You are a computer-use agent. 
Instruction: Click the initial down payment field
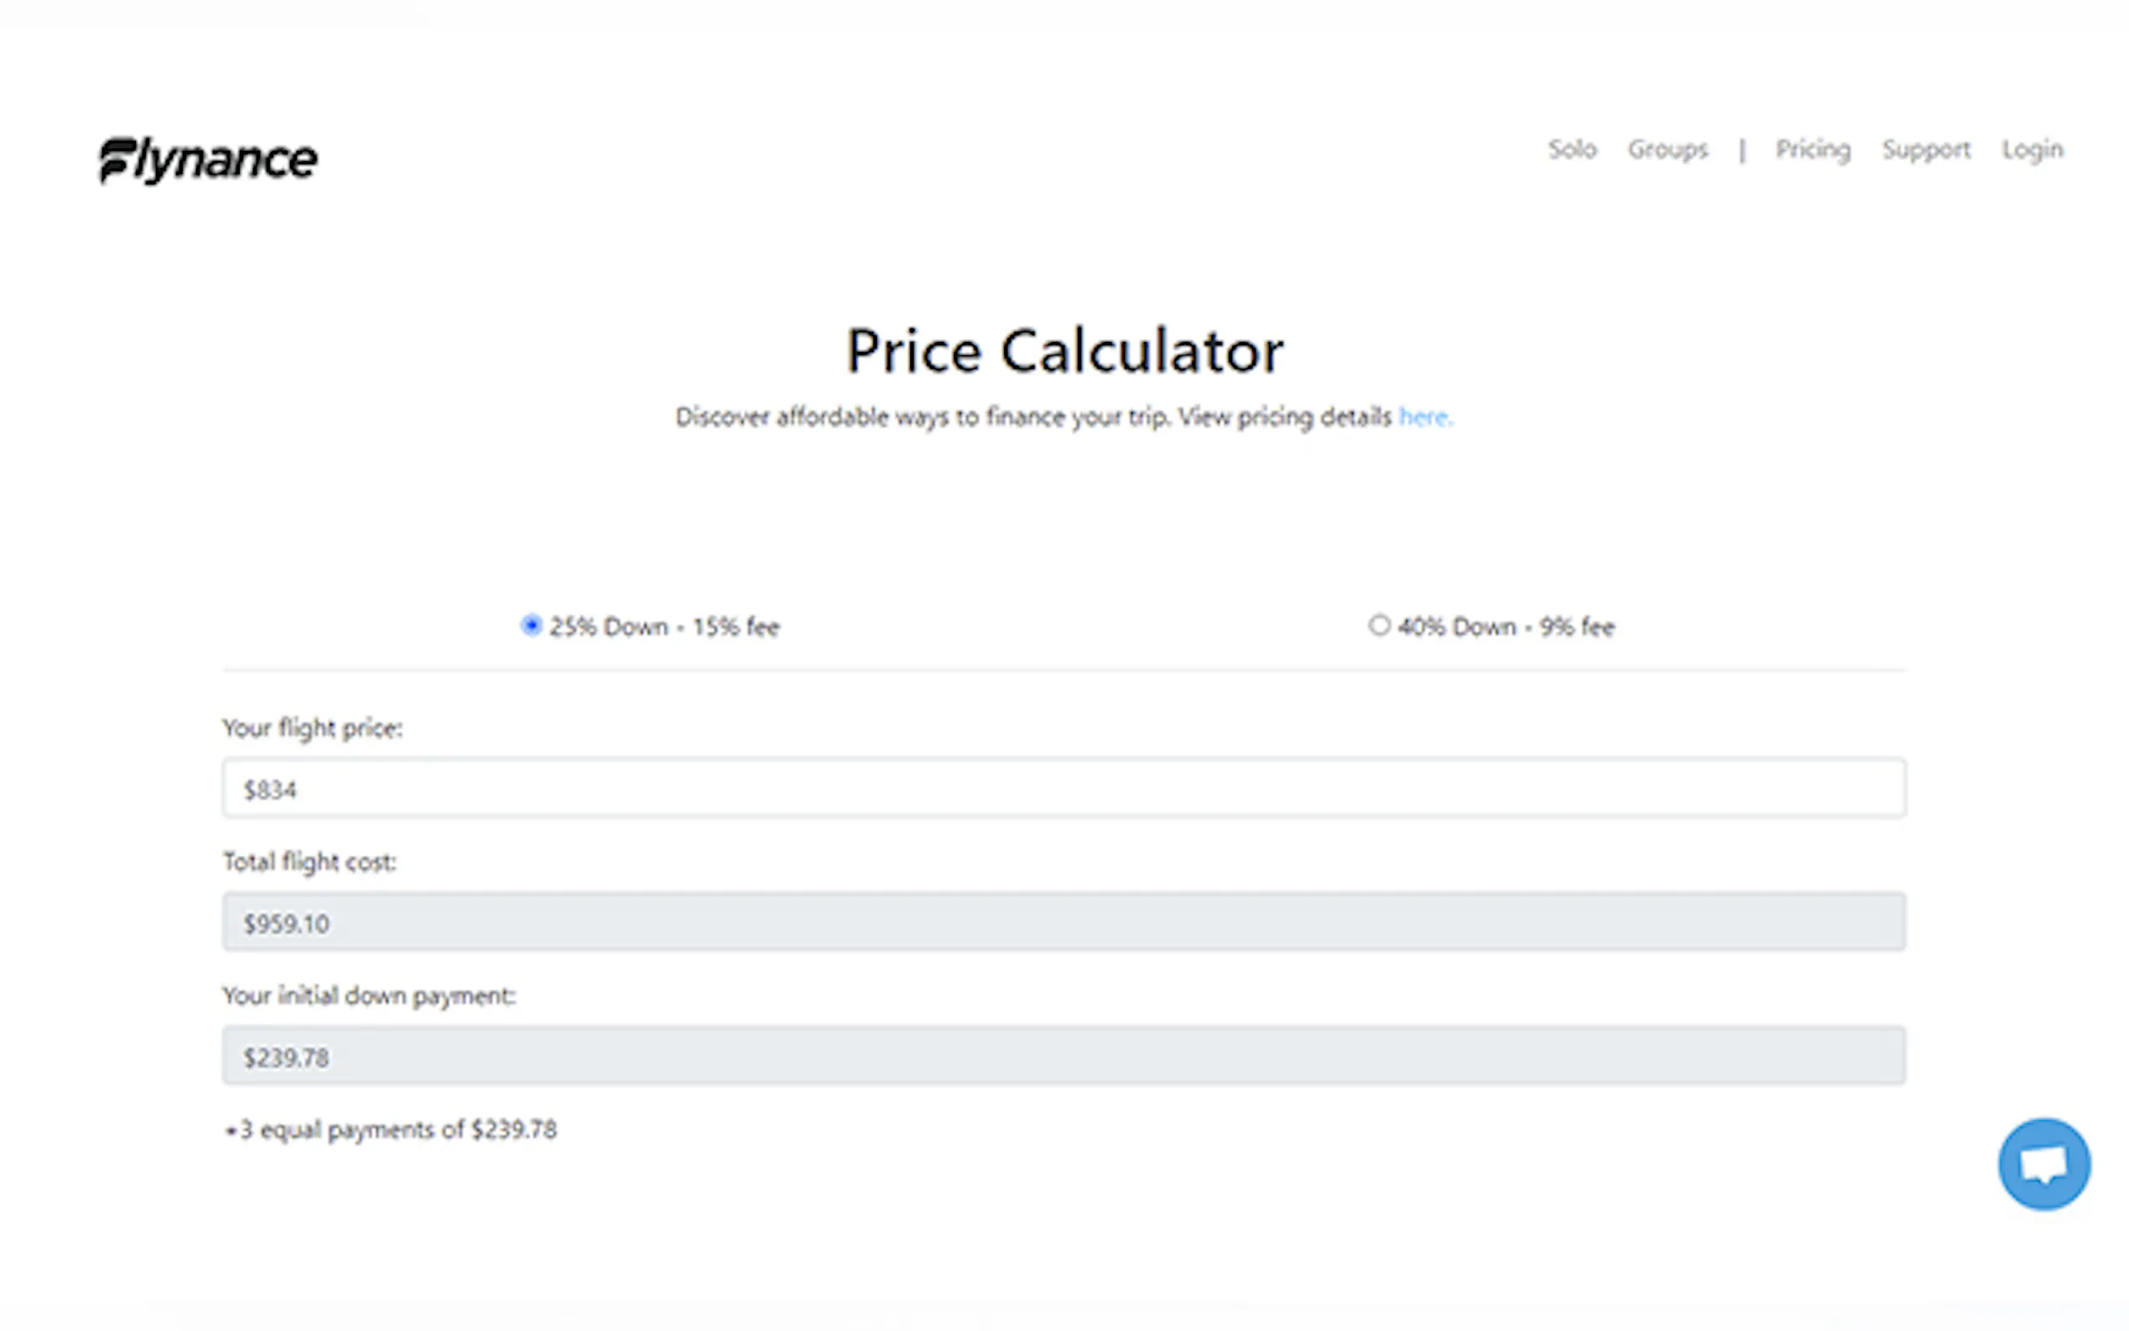[x=1064, y=1055]
